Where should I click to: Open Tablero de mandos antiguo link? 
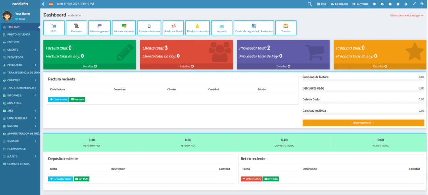[x=406, y=15]
